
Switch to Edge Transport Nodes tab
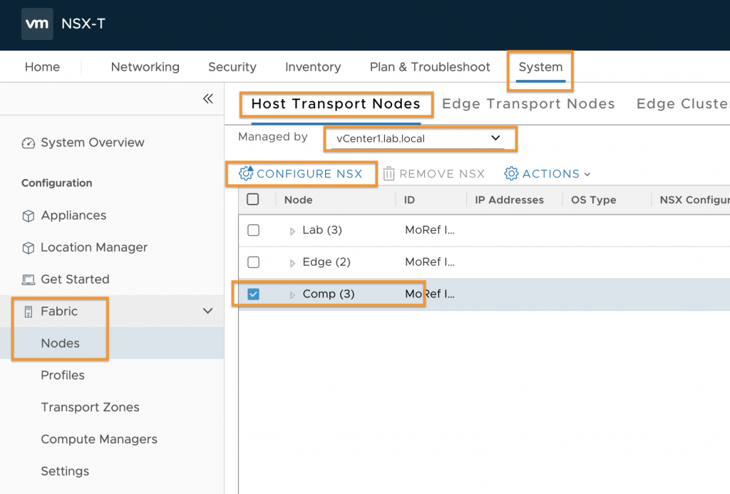[528, 103]
